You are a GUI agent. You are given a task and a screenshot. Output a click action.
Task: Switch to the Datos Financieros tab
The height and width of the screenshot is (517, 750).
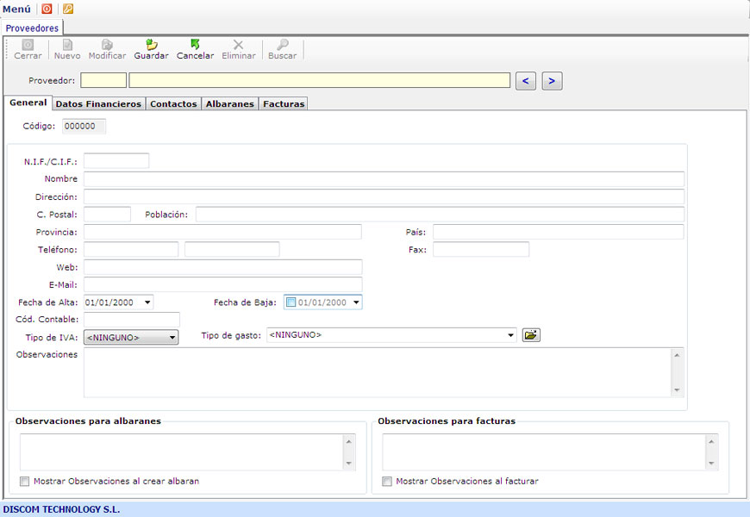[x=98, y=104]
